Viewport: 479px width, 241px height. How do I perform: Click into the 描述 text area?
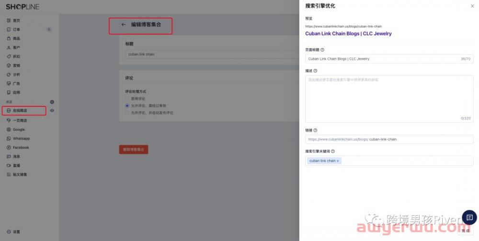click(x=389, y=98)
